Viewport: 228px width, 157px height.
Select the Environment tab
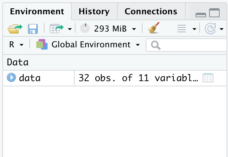(37, 11)
